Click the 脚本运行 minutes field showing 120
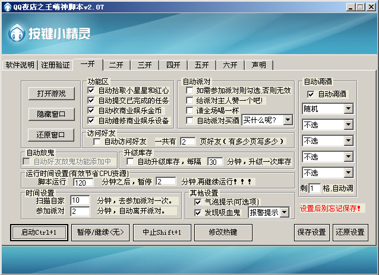379x275 pixels. (83, 183)
